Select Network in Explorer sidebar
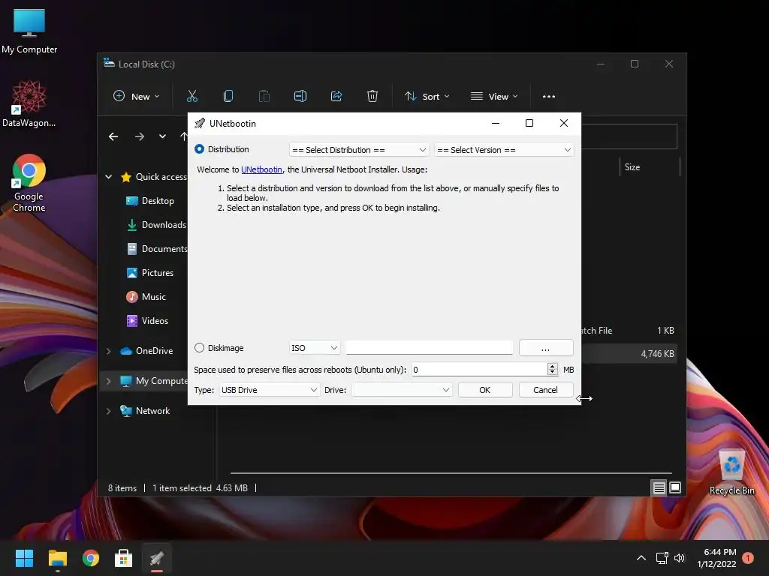This screenshot has width=769, height=576. pyautogui.click(x=145, y=411)
